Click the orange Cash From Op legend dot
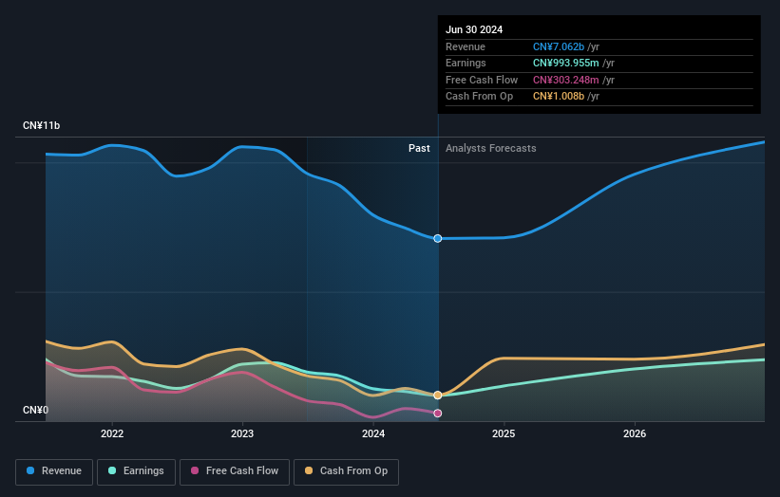Image resolution: width=780 pixels, height=497 pixels. coord(309,470)
